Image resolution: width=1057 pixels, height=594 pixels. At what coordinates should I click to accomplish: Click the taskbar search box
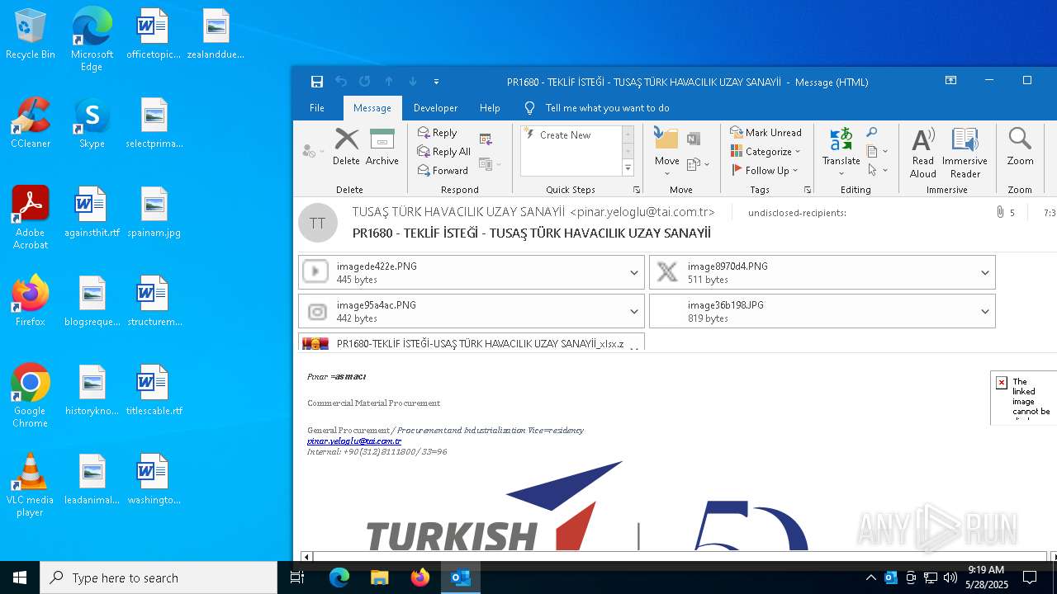coord(159,577)
